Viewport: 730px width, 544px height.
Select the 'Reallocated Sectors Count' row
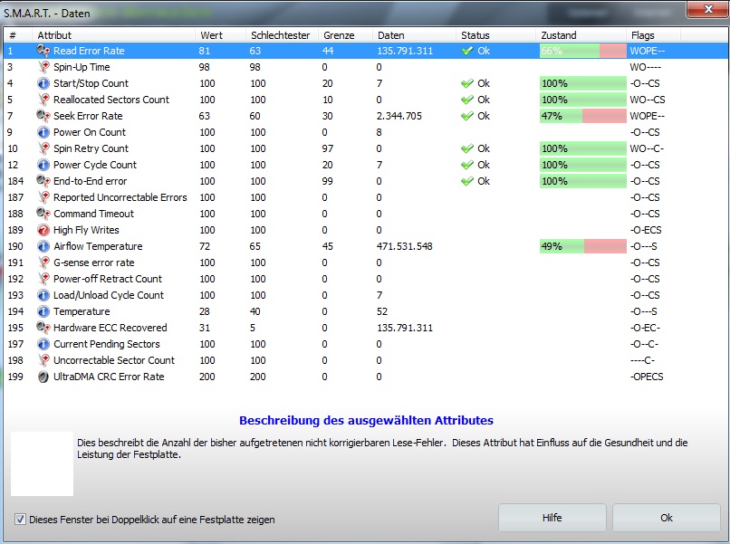coord(366,100)
